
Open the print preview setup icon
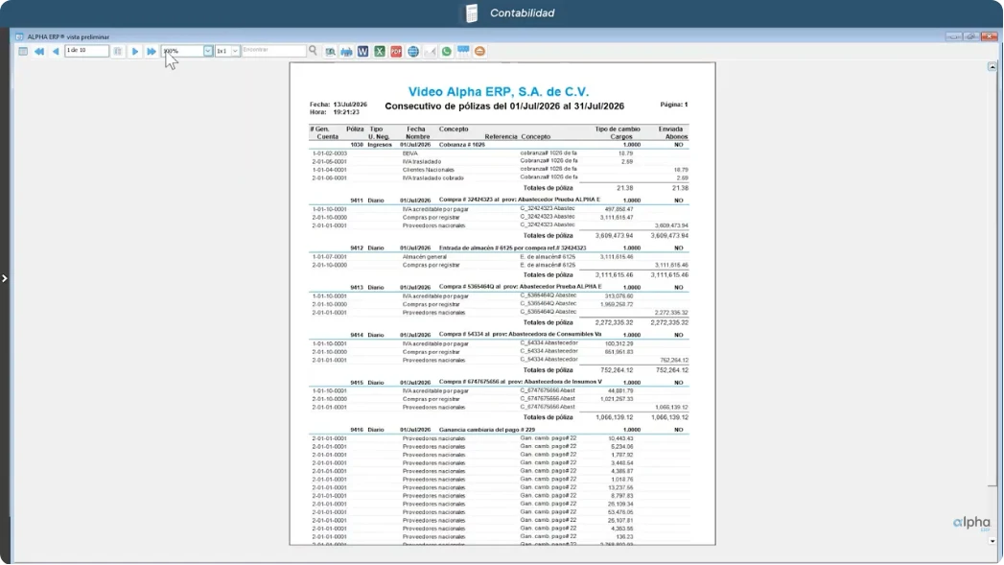tap(331, 51)
